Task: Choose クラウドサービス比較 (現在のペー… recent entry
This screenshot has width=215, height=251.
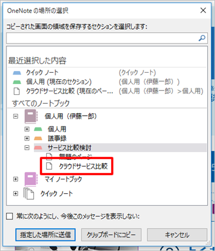Action: tap(69, 91)
